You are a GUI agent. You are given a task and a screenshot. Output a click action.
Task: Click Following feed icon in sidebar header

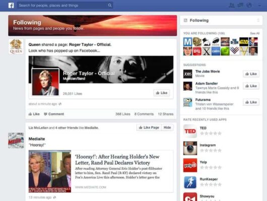(185, 21)
